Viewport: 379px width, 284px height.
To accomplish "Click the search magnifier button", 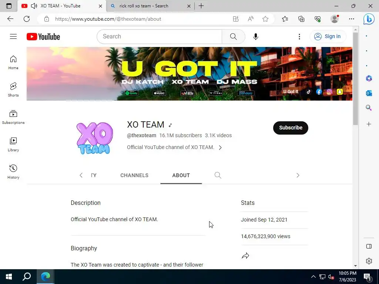I will pos(233,37).
